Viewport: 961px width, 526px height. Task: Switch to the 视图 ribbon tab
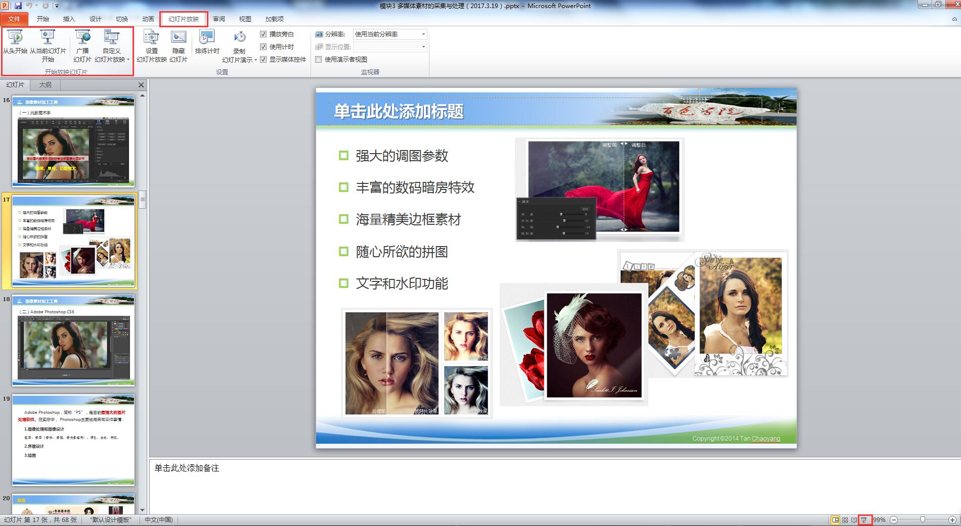[x=245, y=19]
